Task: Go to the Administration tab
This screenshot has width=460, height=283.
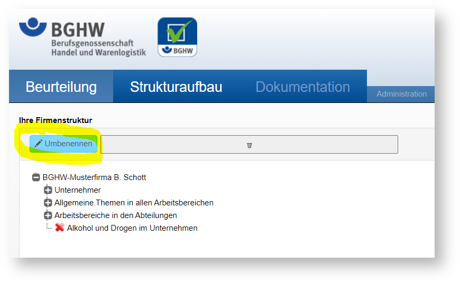Action: (x=401, y=94)
